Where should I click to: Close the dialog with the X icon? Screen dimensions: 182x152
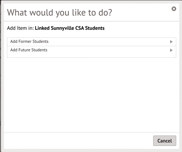(x=174, y=9)
